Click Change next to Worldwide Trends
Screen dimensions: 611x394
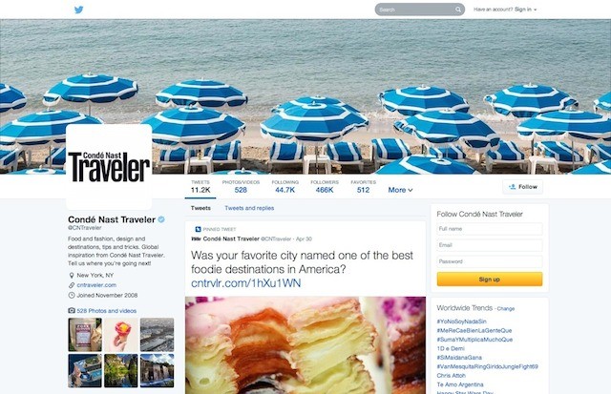(x=506, y=309)
